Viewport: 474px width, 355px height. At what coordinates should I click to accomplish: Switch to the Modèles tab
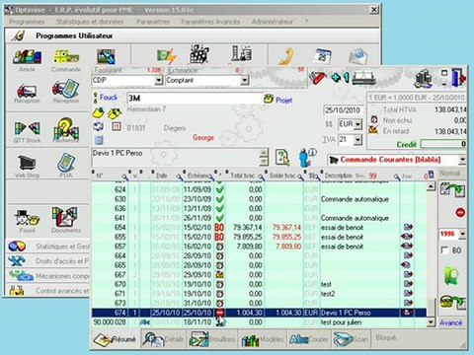tap(262, 339)
